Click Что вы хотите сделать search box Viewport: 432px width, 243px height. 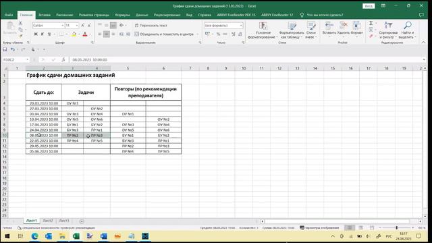click(x=325, y=15)
